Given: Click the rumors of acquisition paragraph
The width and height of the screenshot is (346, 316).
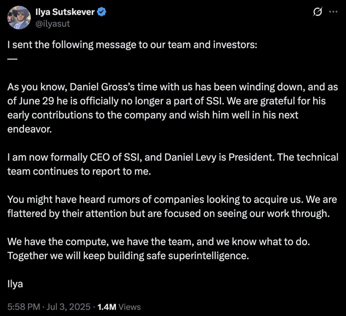Looking at the screenshot, I should [172, 207].
